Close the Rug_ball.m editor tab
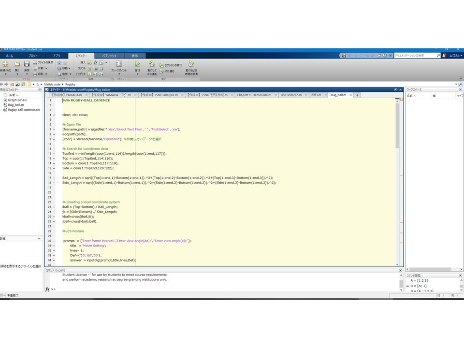 (351, 95)
